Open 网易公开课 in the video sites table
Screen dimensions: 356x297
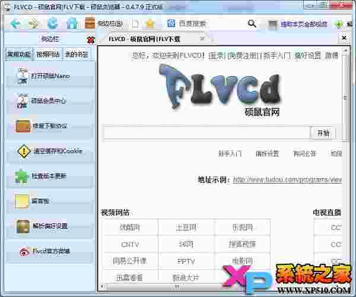[130, 261]
